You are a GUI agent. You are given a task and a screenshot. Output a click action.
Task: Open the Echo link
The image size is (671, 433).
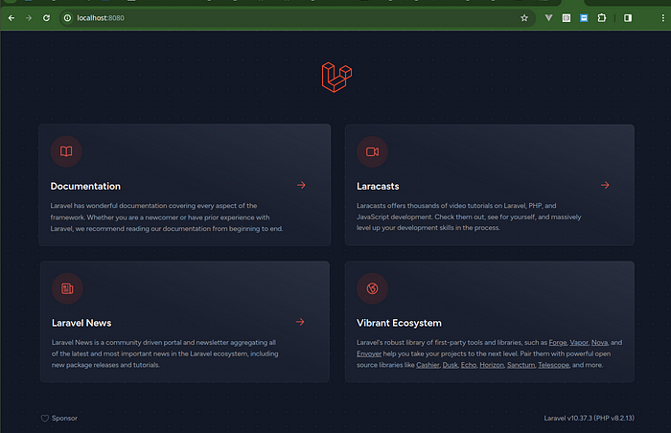click(469, 365)
